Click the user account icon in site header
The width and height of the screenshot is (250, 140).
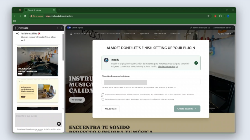tap(197, 34)
